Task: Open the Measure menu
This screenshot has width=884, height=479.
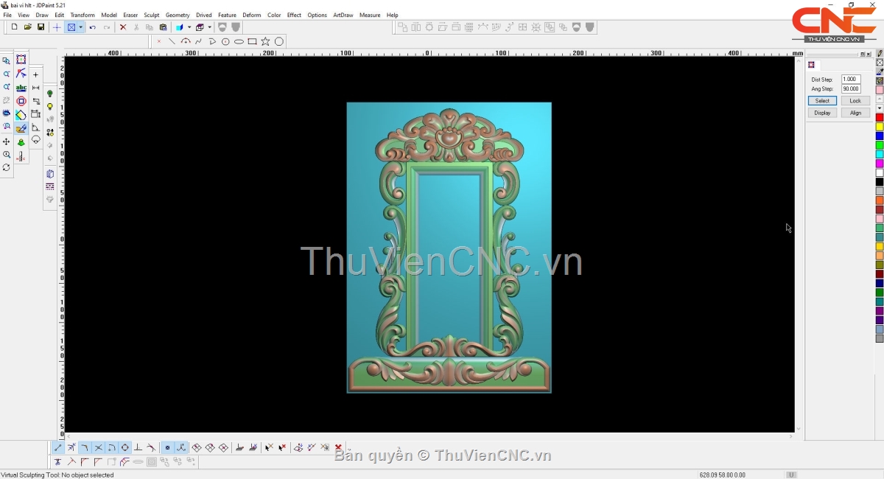Action: click(370, 15)
